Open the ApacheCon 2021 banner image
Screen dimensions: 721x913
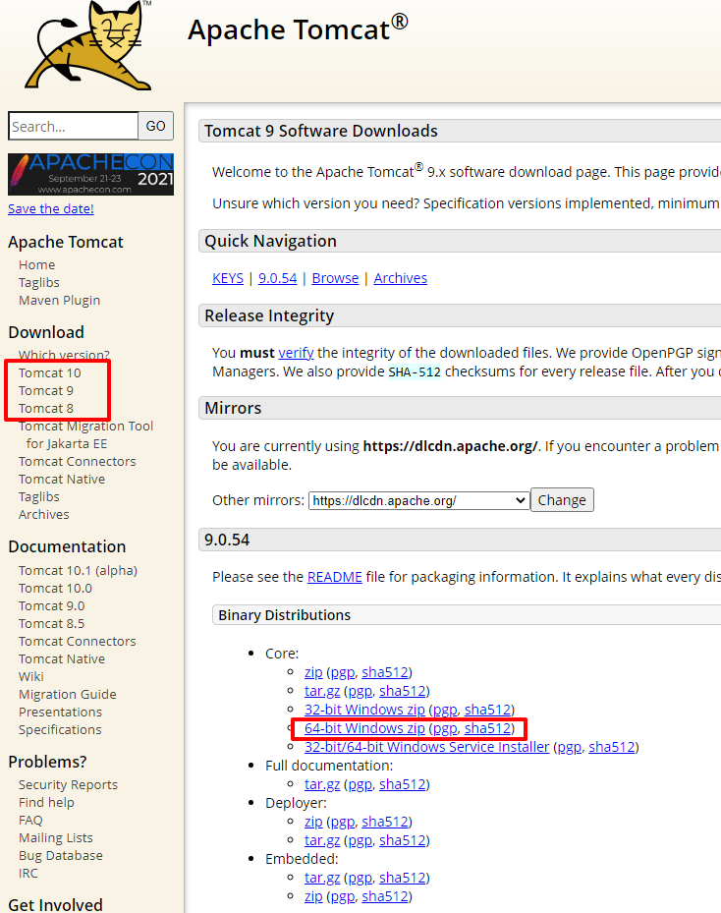tap(90, 174)
